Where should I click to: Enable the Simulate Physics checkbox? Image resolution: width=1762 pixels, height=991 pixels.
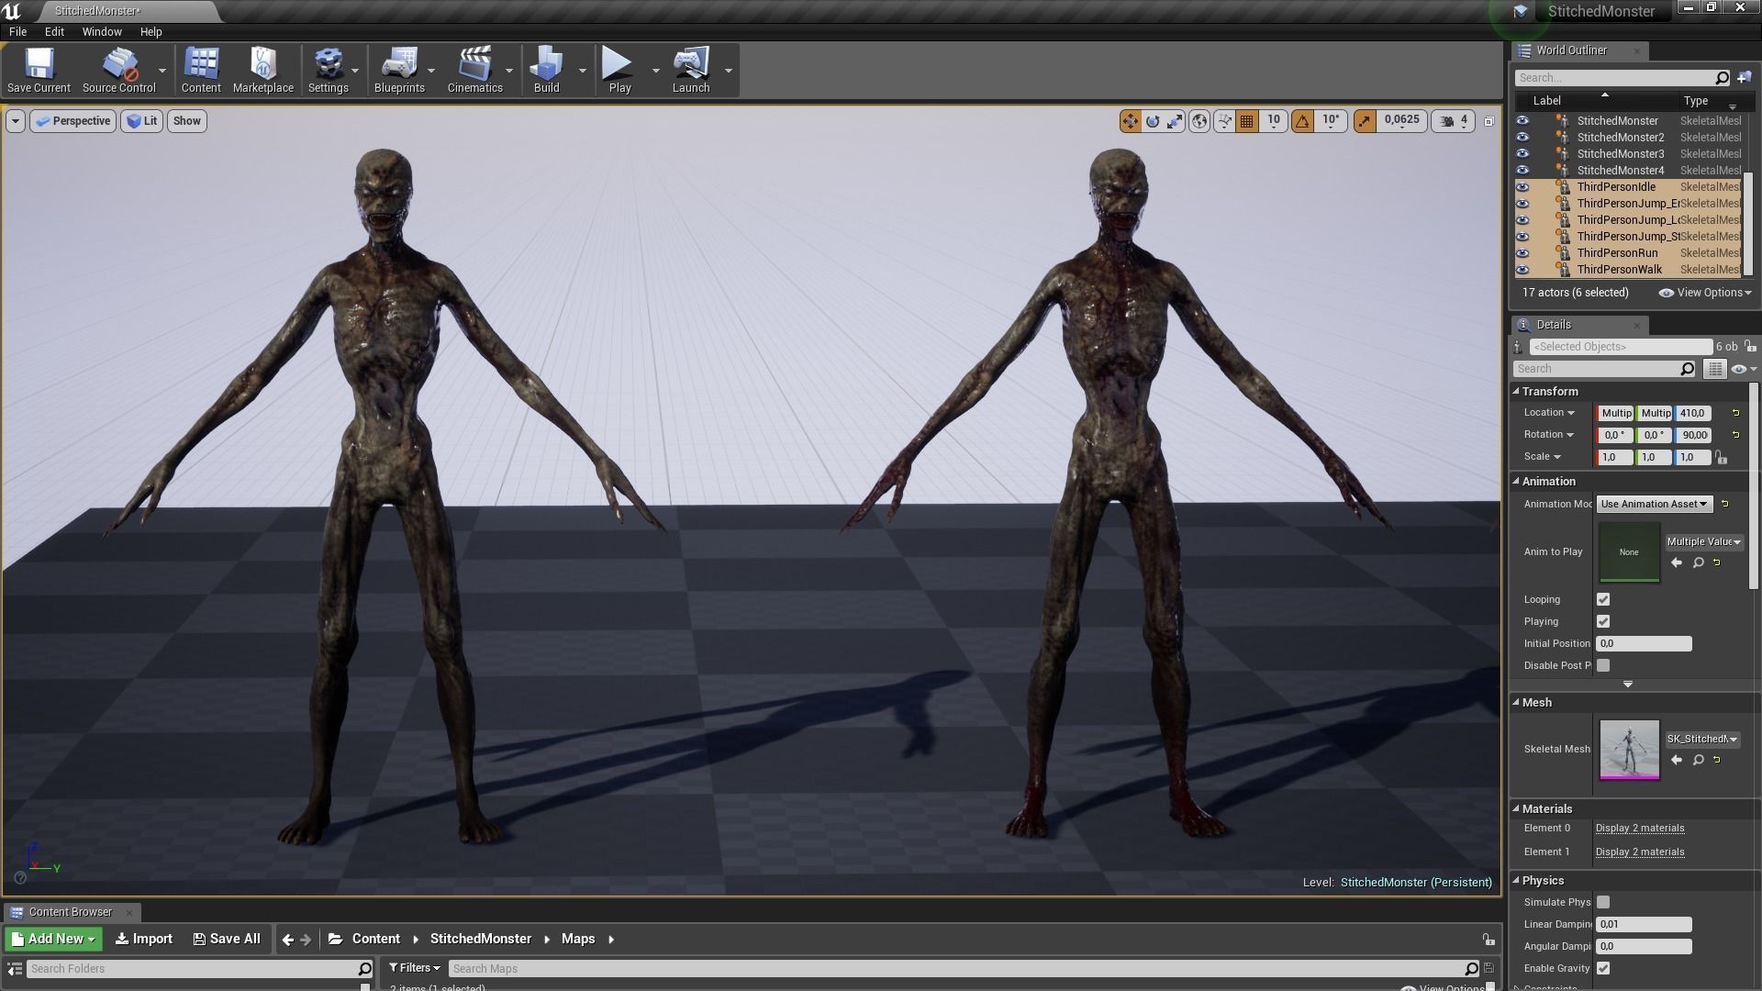[x=1603, y=902]
